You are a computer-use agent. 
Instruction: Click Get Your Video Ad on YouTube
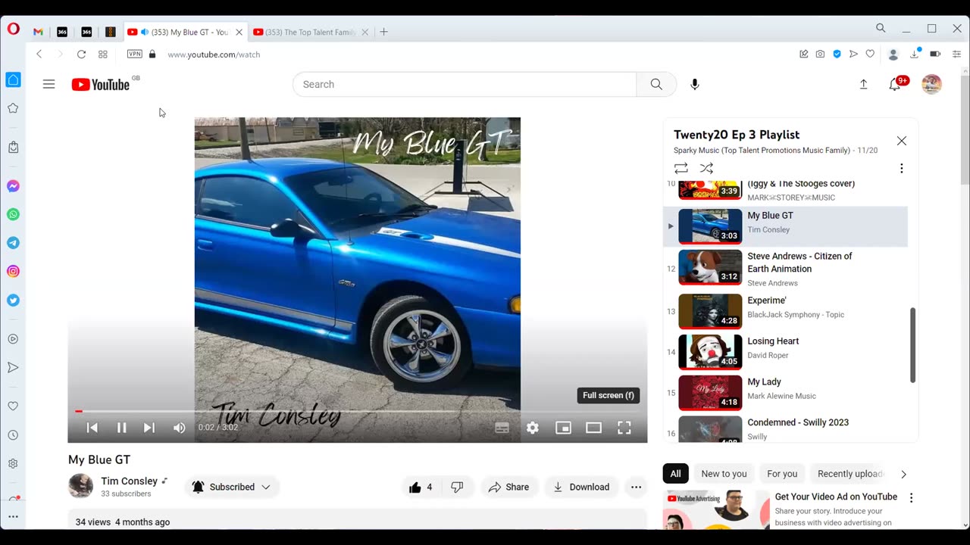(836, 497)
